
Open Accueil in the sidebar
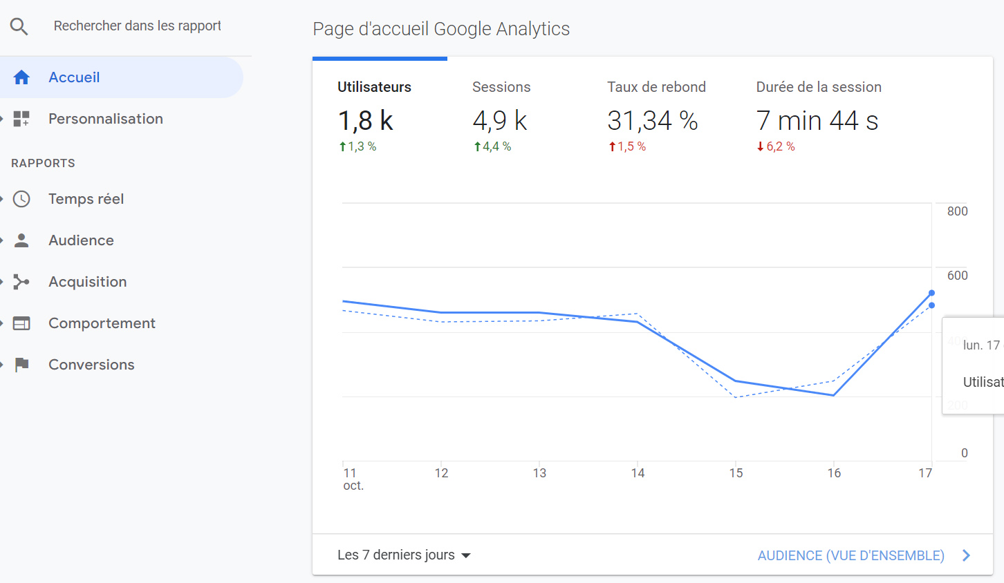coord(122,77)
